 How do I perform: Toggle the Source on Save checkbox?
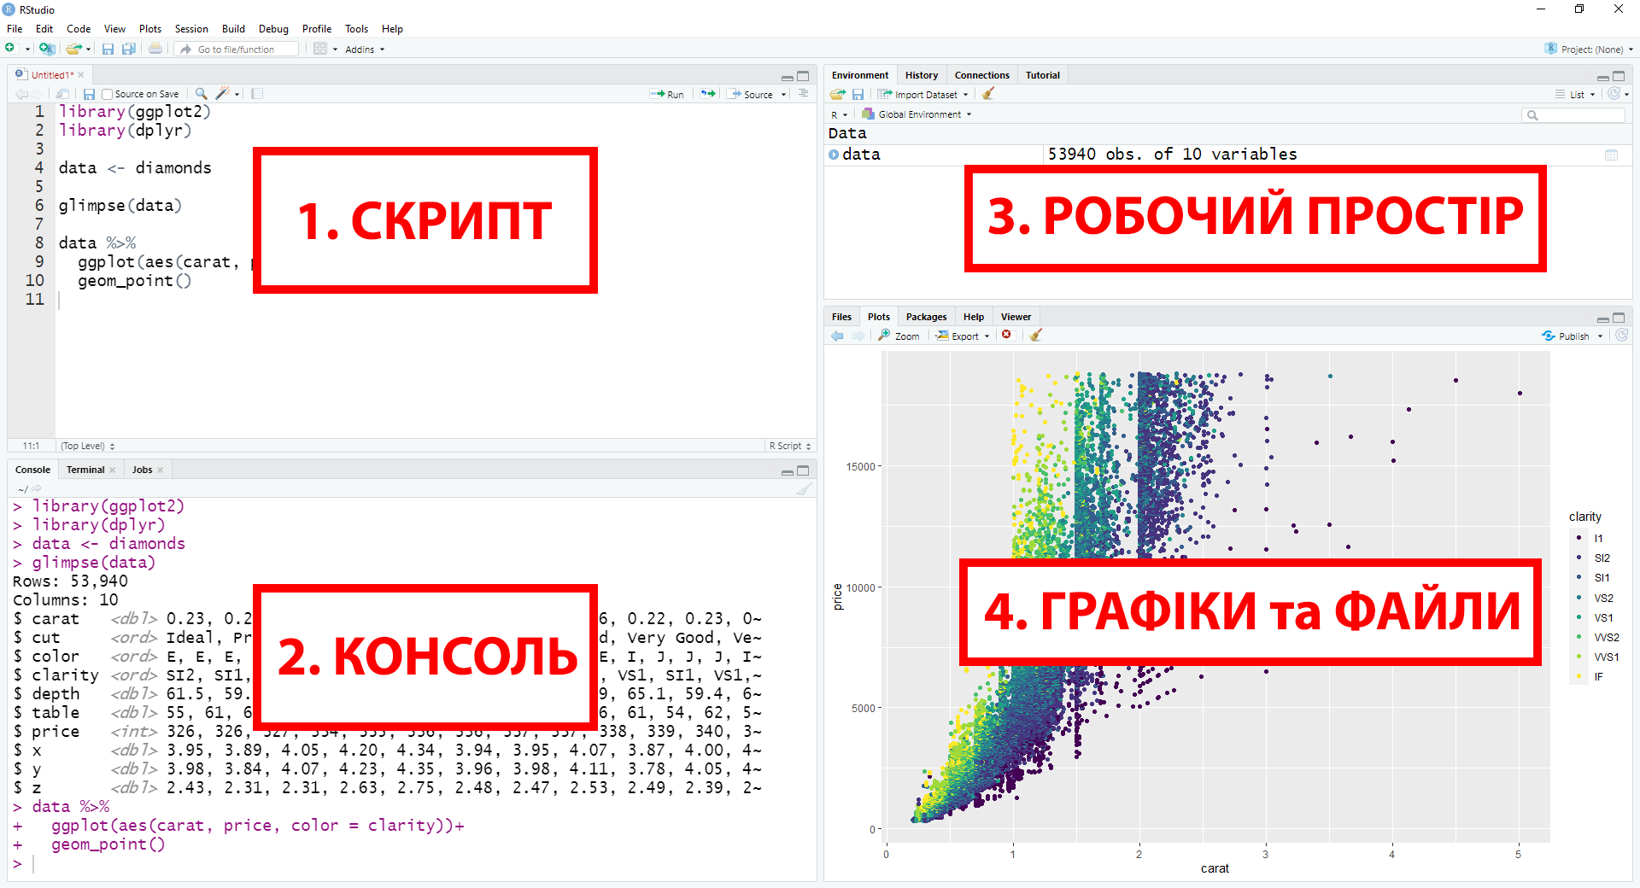[x=108, y=95]
